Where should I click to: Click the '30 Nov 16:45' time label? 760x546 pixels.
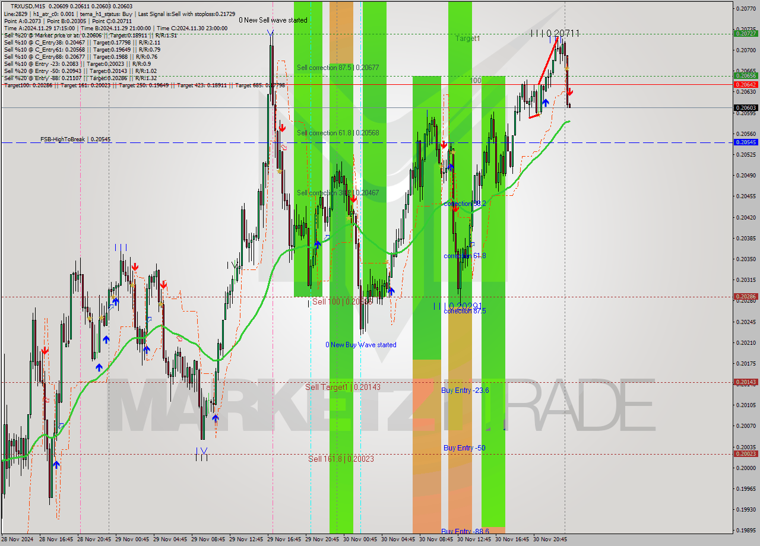[512, 539]
